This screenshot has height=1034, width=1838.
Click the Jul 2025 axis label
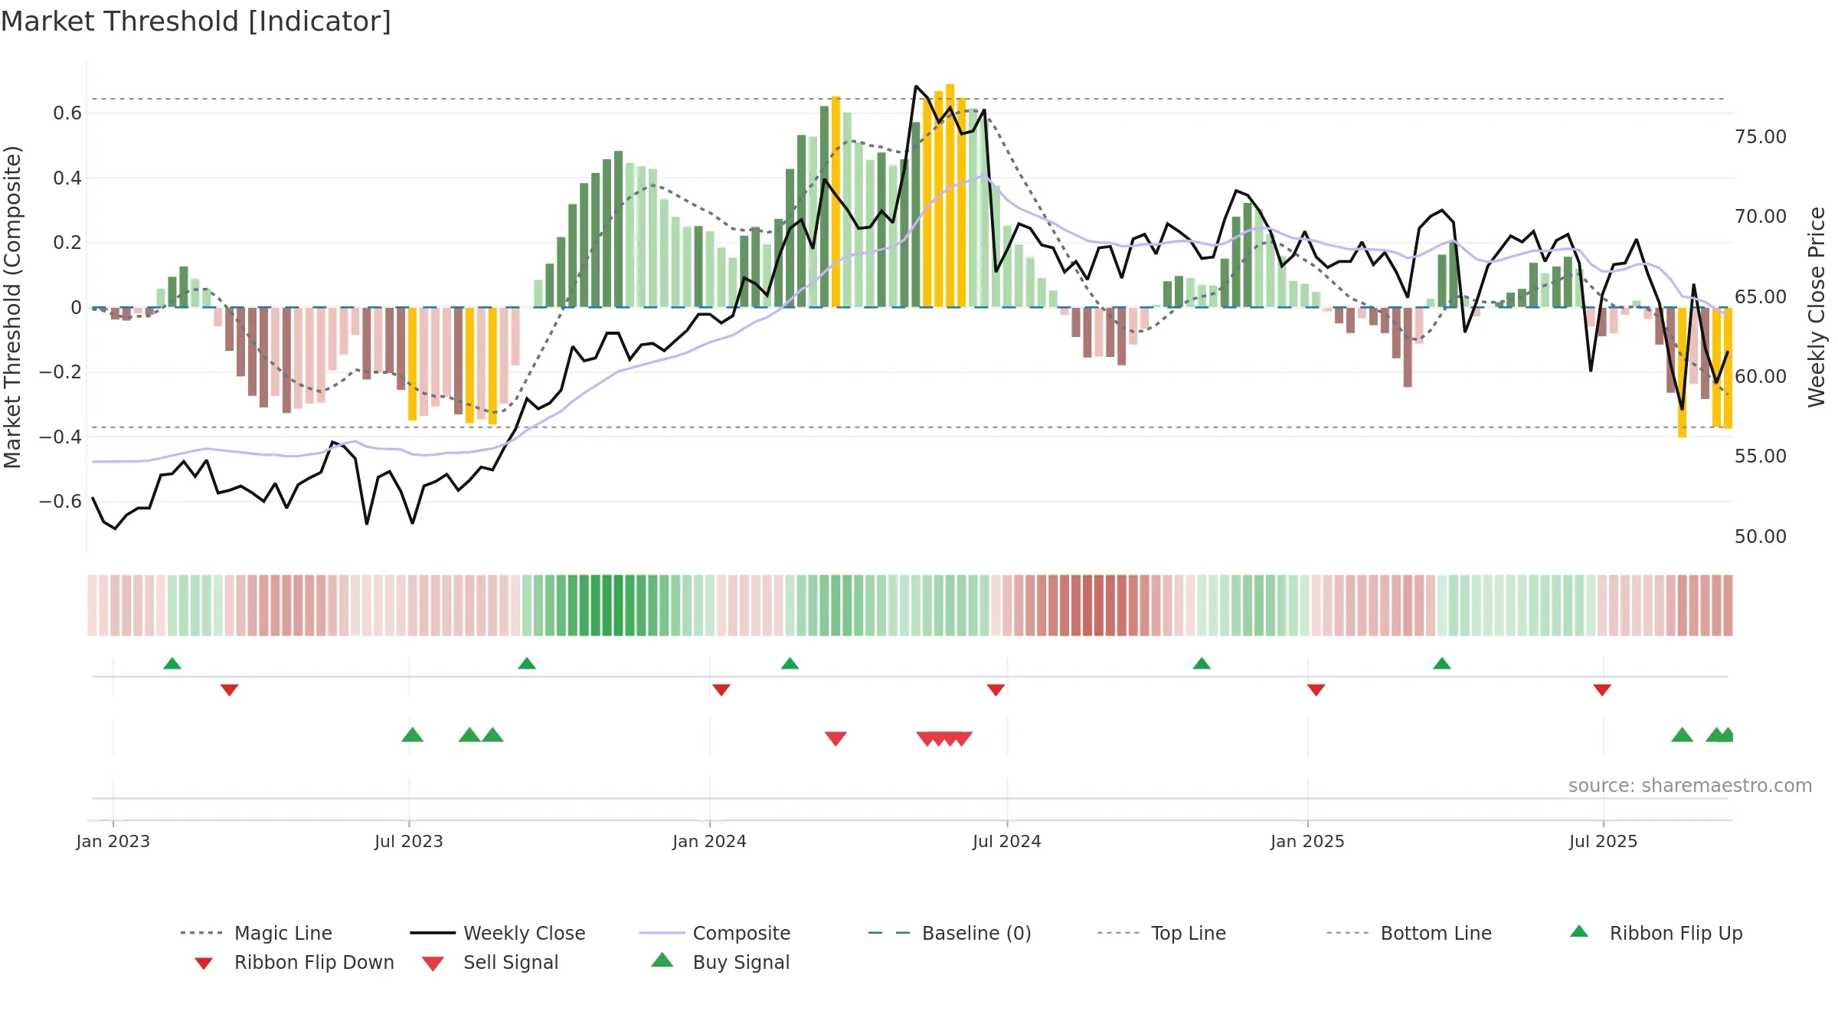(x=1604, y=841)
